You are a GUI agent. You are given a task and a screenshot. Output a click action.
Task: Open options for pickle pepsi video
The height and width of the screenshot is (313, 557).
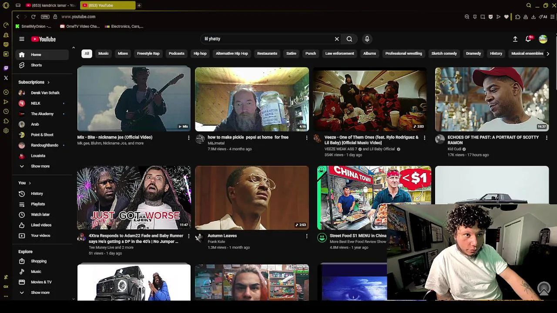306,138
